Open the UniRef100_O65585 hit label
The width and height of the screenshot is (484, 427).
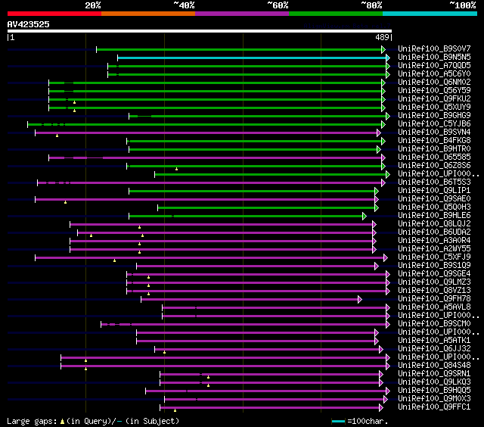pos(434,157)
